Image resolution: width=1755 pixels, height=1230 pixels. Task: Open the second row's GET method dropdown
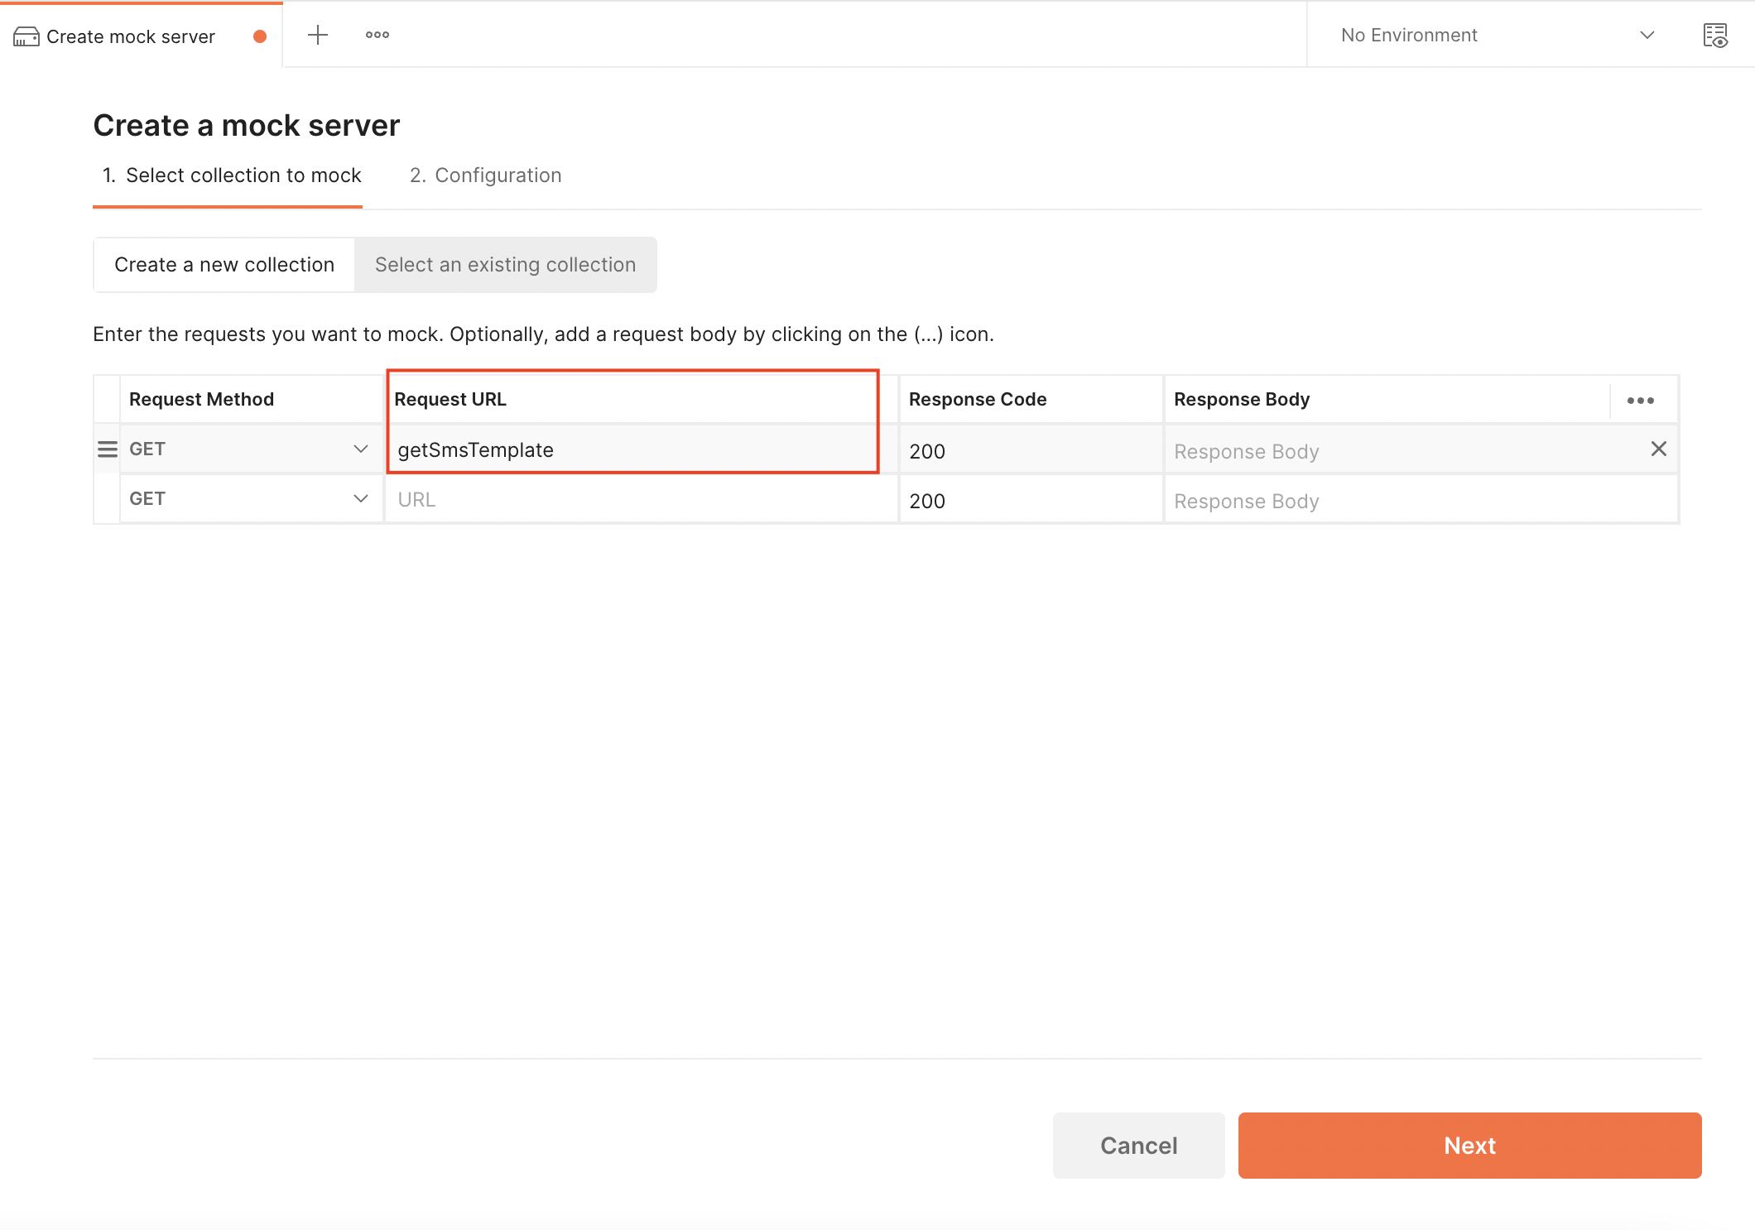coord(360,498)
